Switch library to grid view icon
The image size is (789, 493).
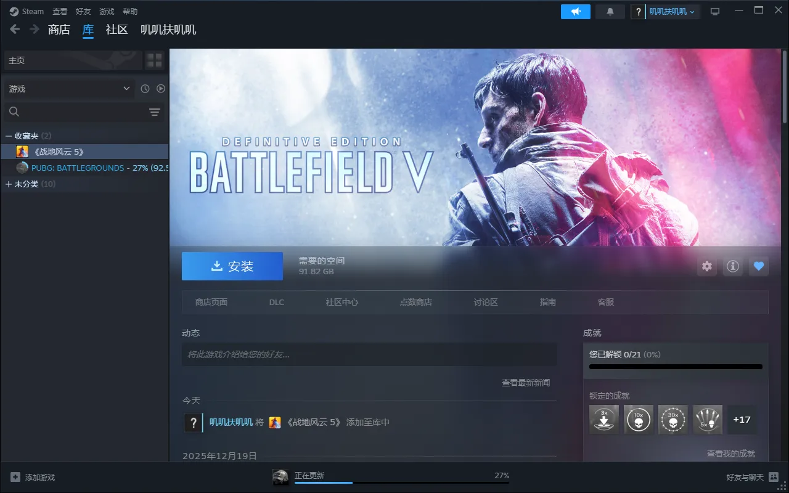click(x=154, y=60)
